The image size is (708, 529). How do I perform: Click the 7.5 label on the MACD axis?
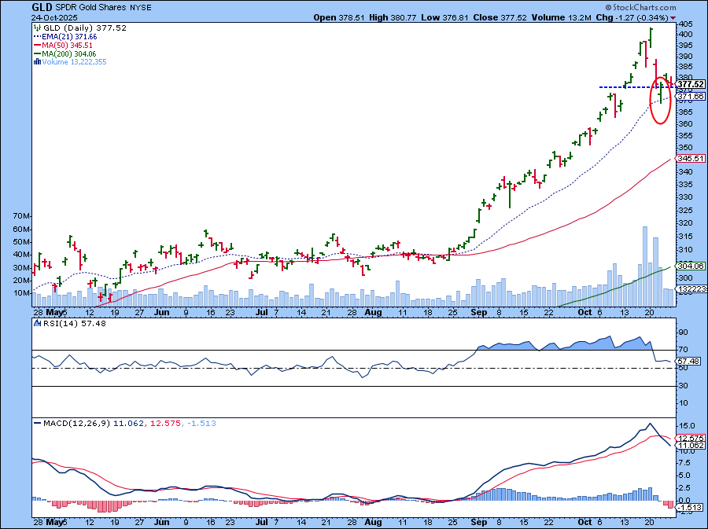pyautogui.click(x=683, y=463)
